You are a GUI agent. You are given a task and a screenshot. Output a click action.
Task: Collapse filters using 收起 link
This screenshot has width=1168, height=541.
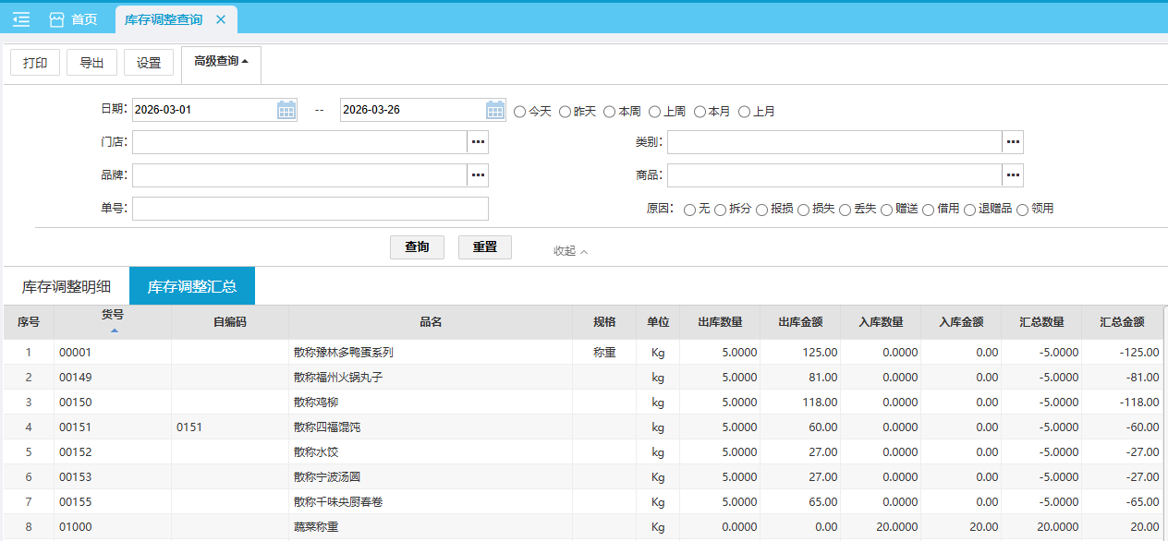coord(570,251)
